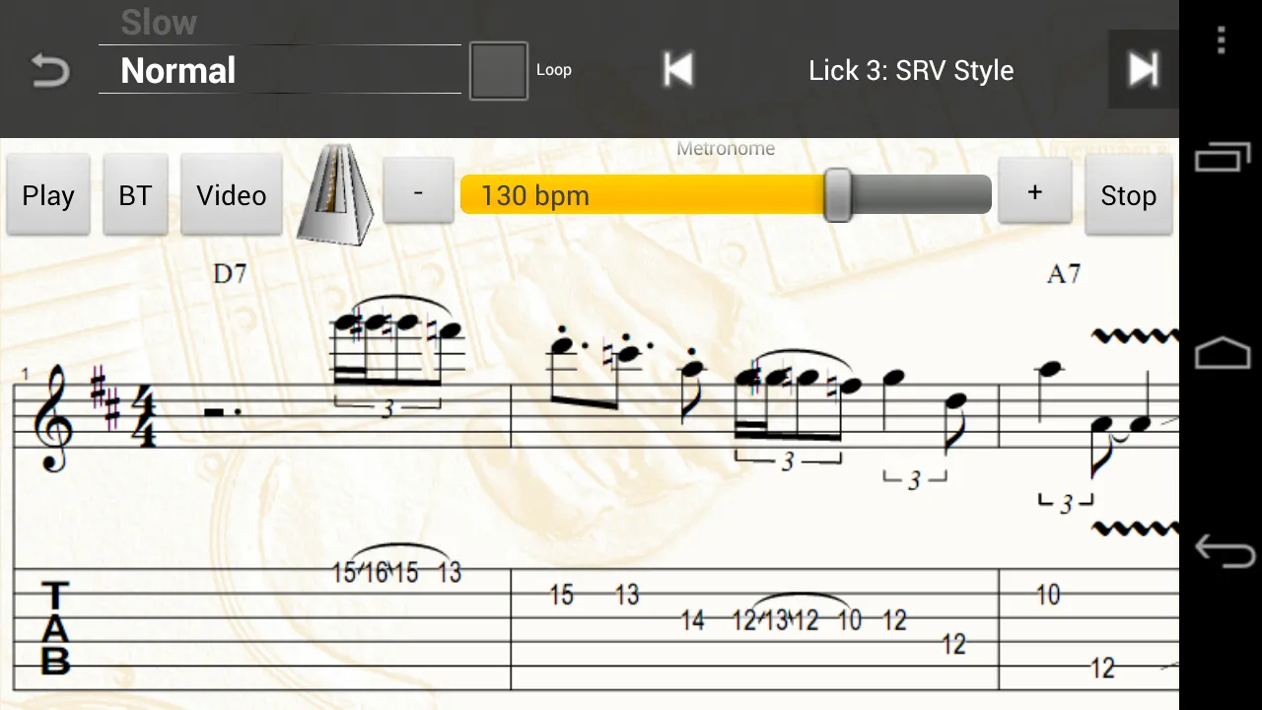Screen dimensions: 1262x710
Task: Tap the Android system back button
Action: (x=1223, y=550)
